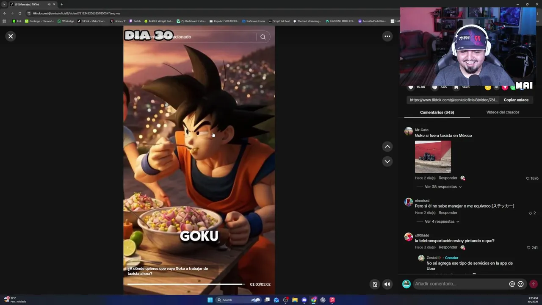The image size is (542, 305).
Task: Switch to the Videos del creador tab
Action: click(x=503, y=112)
